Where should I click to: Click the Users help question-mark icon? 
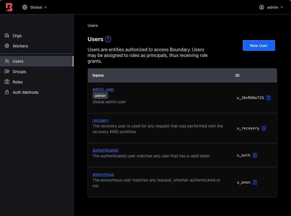108,39
